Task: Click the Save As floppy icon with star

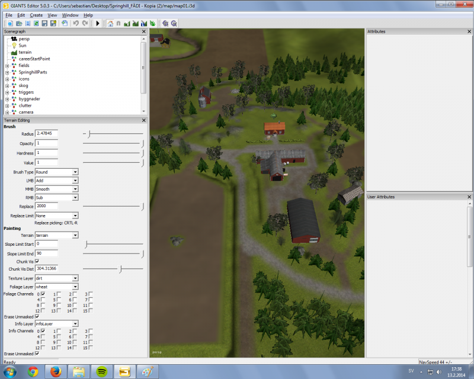Action: click(x=53, y=23)
